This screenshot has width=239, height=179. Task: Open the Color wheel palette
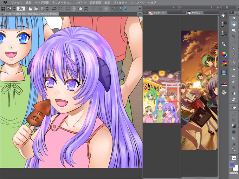coord(224,54)
